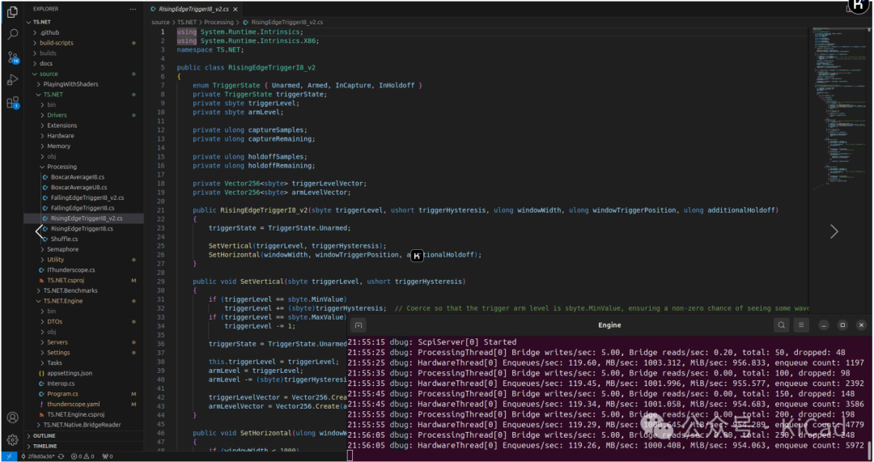The image size is (874, 462).
Task: Expand the TS.NET.Benchmarks folder
Action: point(83,290)
